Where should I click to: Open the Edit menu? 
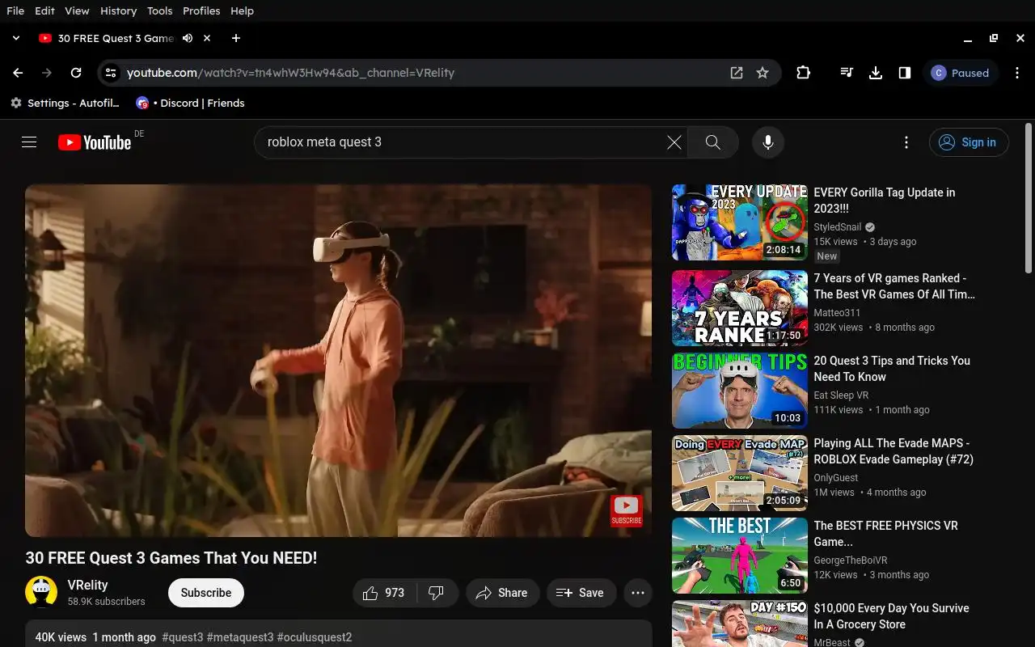45,11
